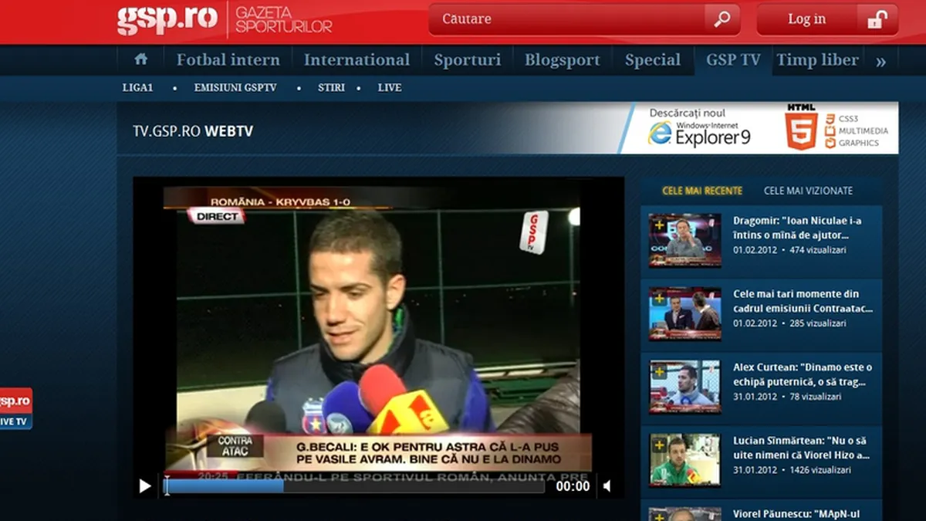Open the EMISIUNI GSPTV link
Viewport: 926px width, 521px height.
[235, 88]
